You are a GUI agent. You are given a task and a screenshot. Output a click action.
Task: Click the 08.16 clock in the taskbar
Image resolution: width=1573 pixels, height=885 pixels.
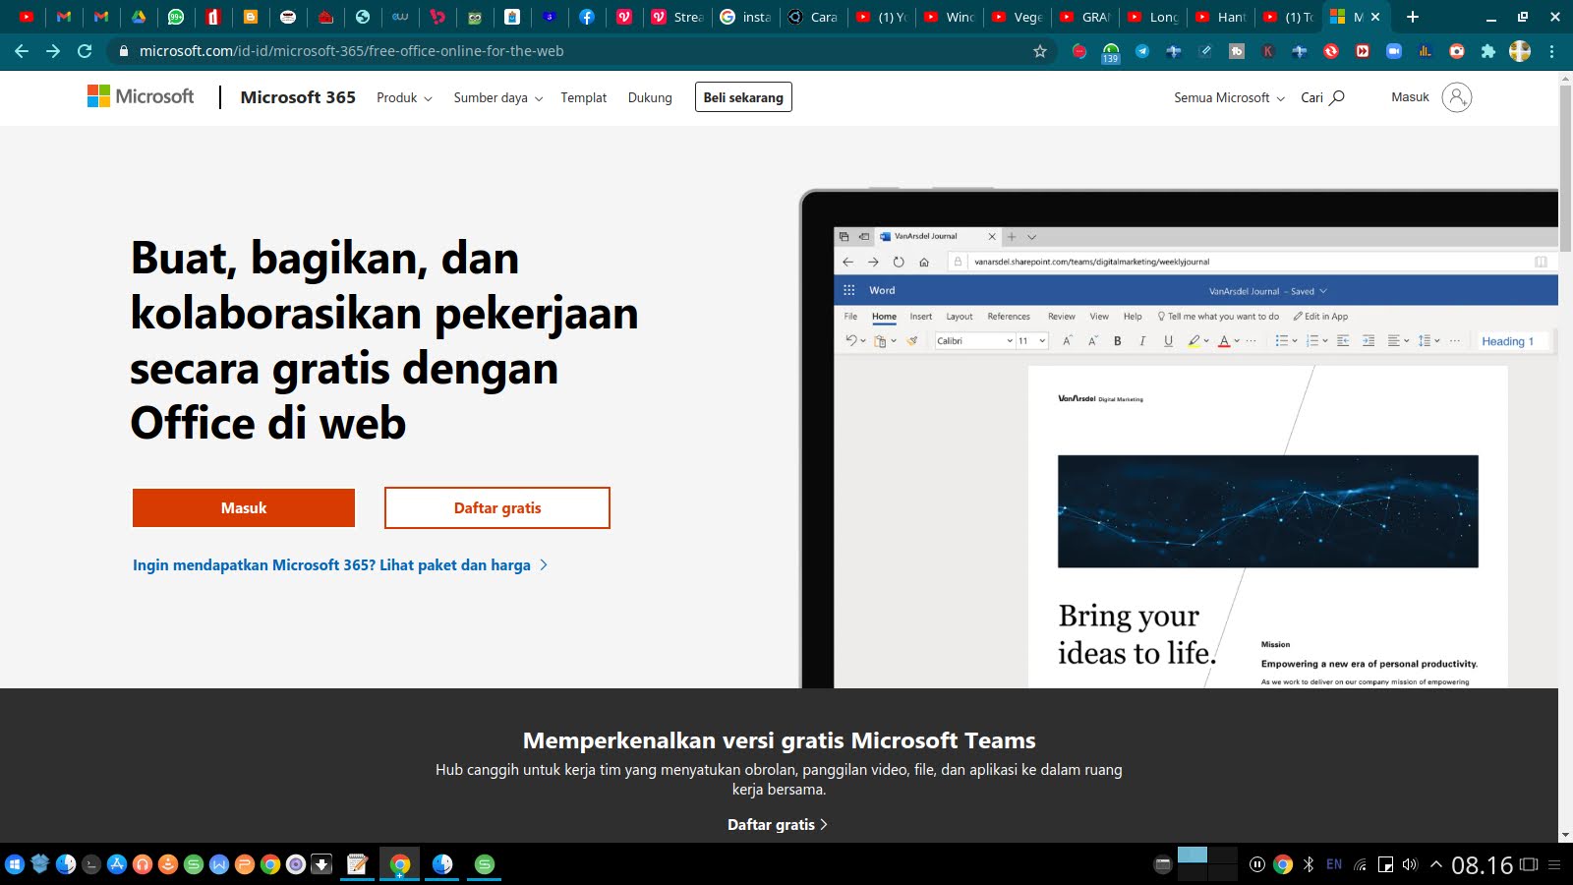(1482, 865)
